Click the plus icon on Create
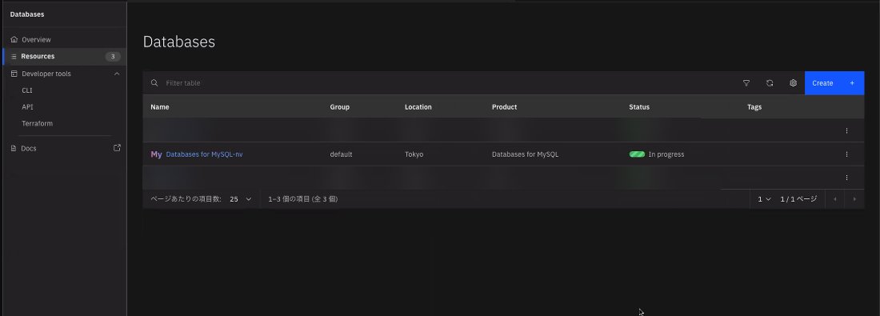The image size is (880, 316). click(x=852, y=83)
